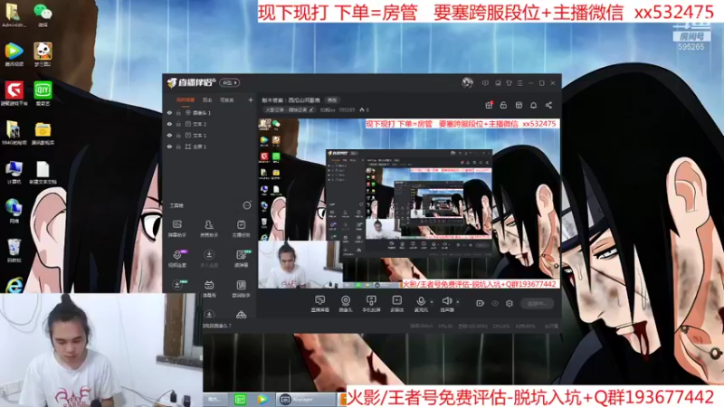724x407 pixels.
Task: Share the stream with share icon
Action: (548, 105)
